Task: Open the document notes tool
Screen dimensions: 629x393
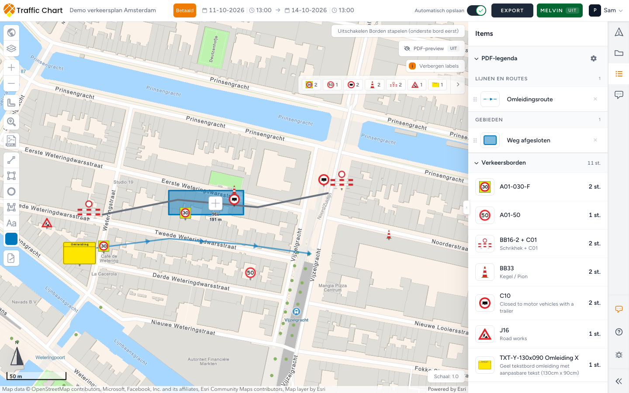Action: (x=11, y=258)
